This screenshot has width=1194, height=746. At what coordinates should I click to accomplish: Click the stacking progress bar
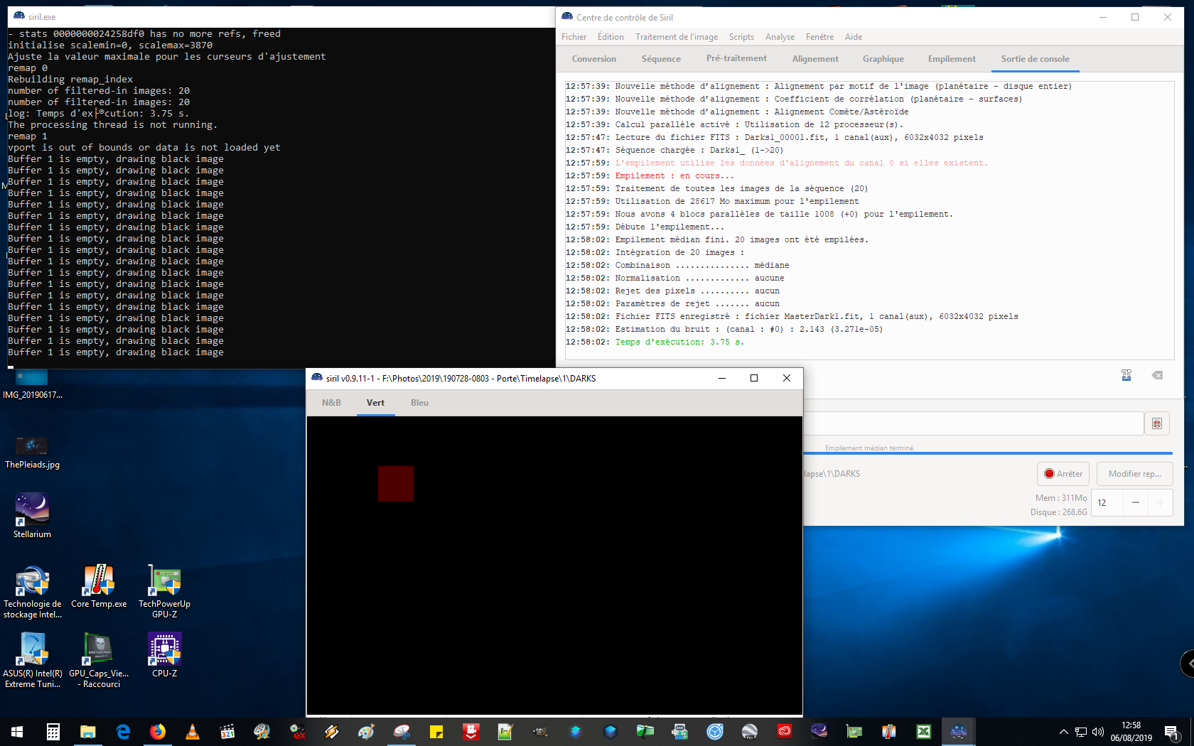[x=988, y=453]
